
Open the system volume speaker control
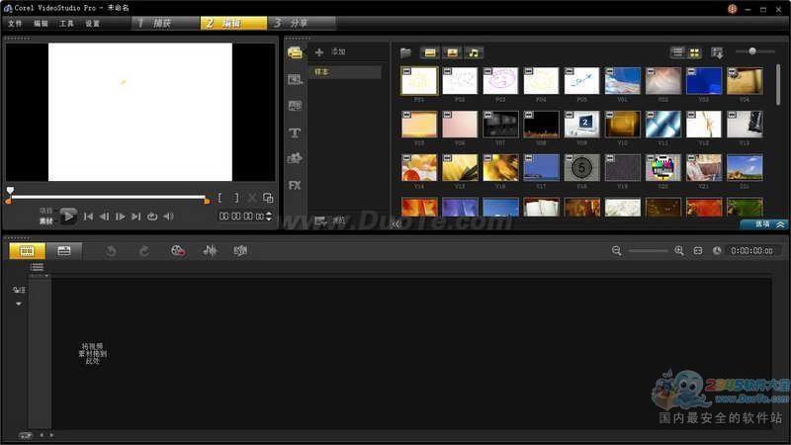tap(168, 217)
